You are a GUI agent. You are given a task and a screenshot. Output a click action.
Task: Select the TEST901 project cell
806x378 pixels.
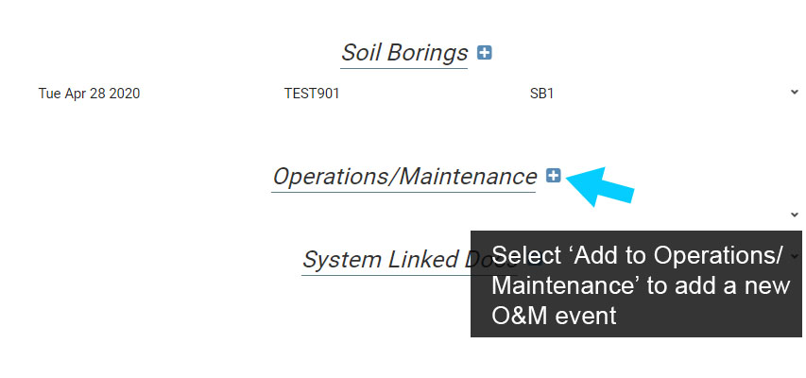click(x=312, y=94)
